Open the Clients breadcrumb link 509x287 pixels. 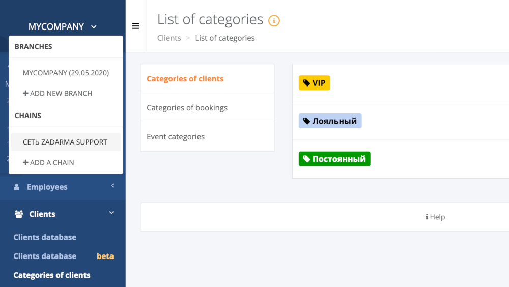click(169, 38)
